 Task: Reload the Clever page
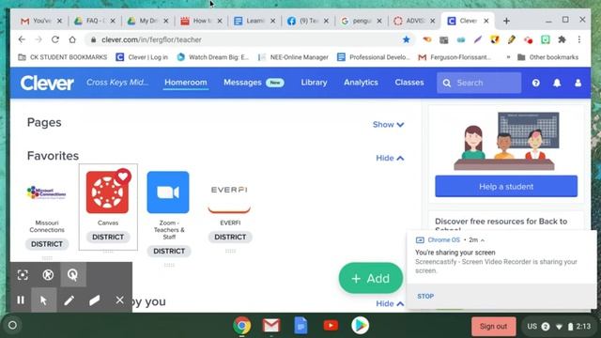[55, 39]
